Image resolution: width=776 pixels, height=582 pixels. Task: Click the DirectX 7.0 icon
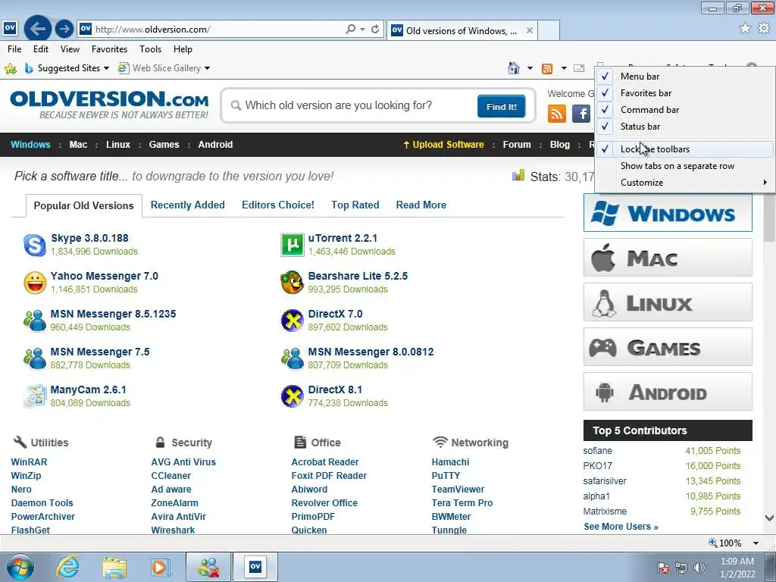[293, 321]
